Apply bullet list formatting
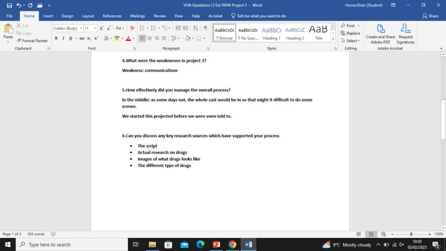Viewport: 446px width, 251px height. pos(142,28)
